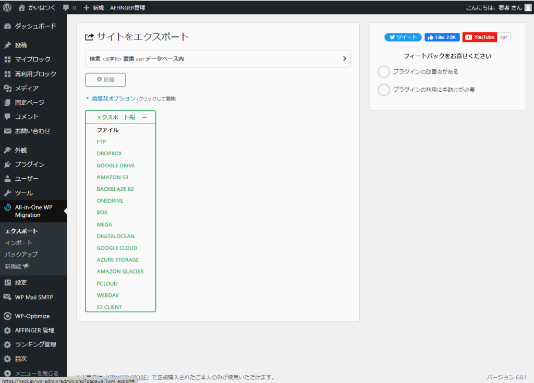Select プラグインの利用に手助けが必要 radio option

384,90
